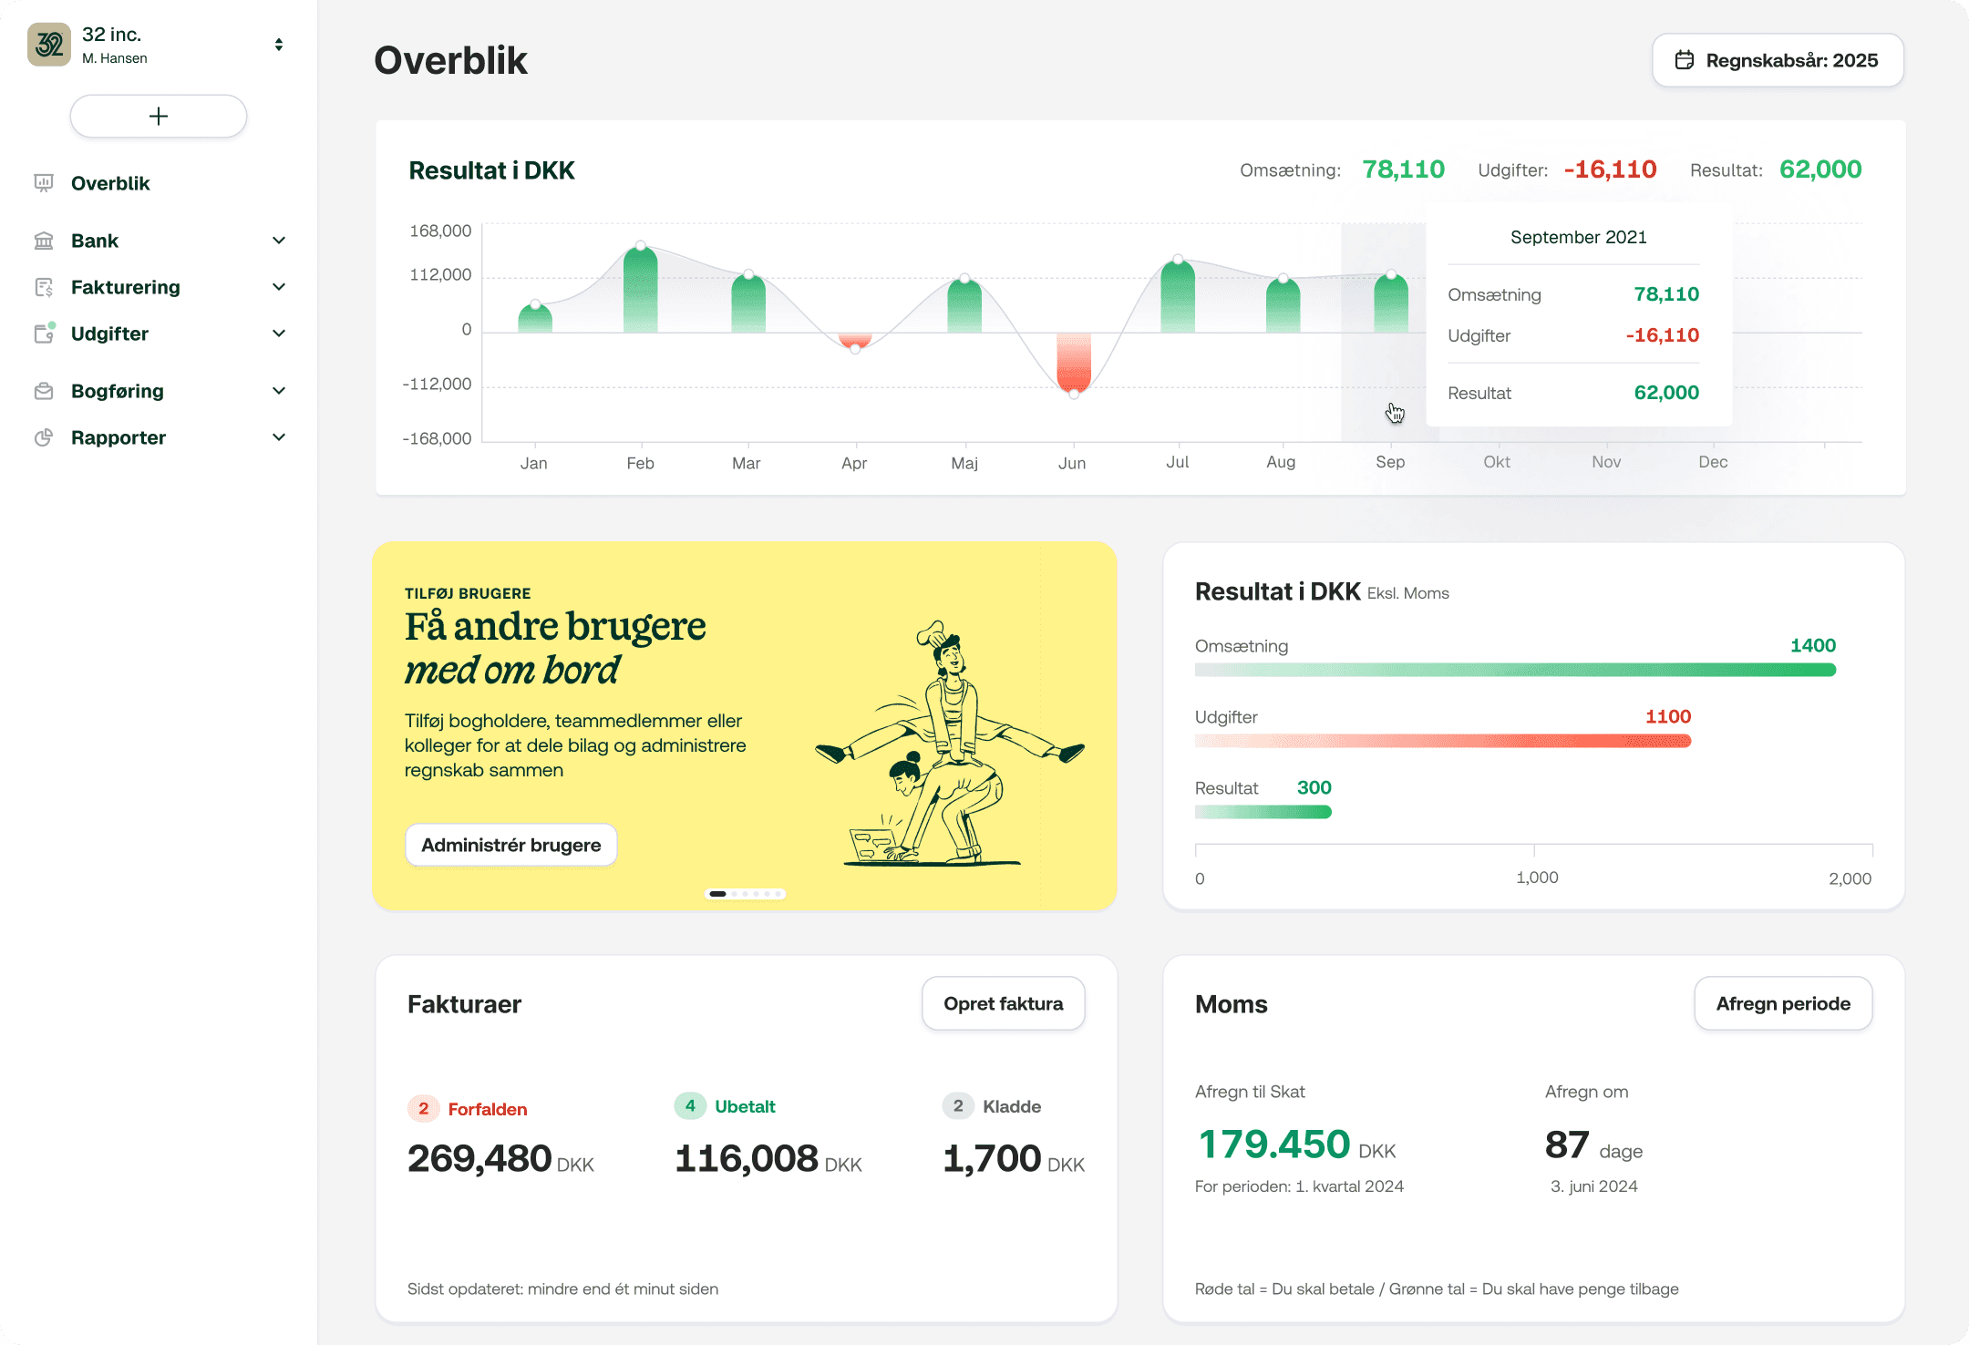The height and width of the screenshot is (1345, 1969).
Task: Click the June negative bar in chart
Action: pos(1074,363)
